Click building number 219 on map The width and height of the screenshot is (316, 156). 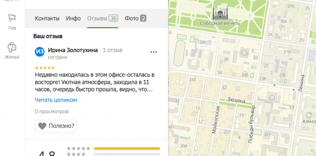(x=287, y=52)
